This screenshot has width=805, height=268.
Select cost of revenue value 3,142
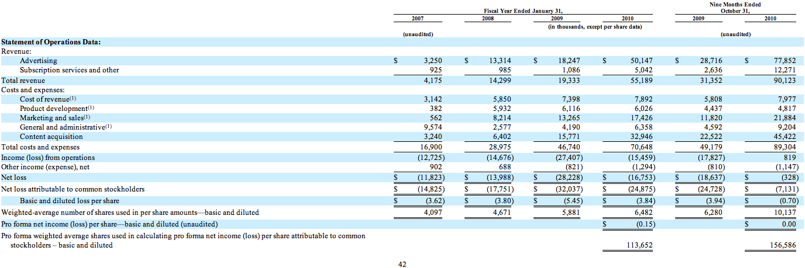click(x=433, y=100)
